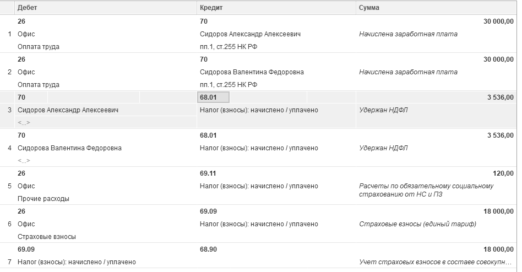Viewport: 522px width, 272px height.
Task: Click the truncated Учет страховых взносов description
Action: pos(436,262)
